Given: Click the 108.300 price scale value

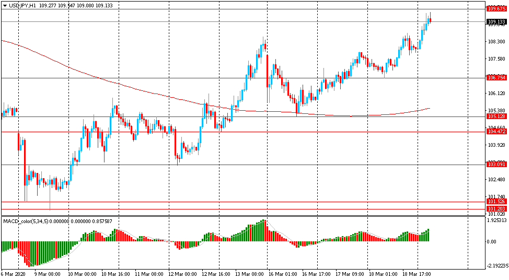Looking at the screenshot, I should click(496, 41).
